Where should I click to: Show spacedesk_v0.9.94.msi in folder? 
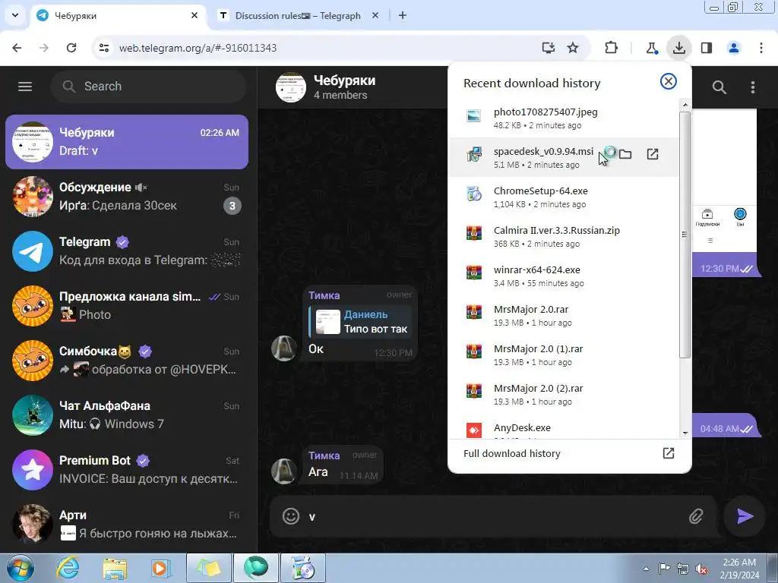point(625,154)
